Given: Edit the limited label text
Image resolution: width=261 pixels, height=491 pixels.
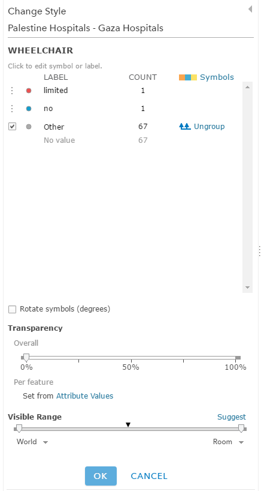Looking at the screenshot, I should coord(56,91).
